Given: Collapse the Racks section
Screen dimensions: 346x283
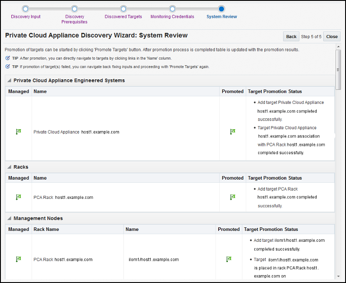Looking at the screenshot, I should click(9, 167).
